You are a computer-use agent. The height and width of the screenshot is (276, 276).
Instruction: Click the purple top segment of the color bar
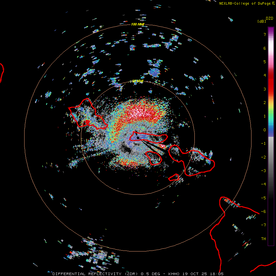271,30
